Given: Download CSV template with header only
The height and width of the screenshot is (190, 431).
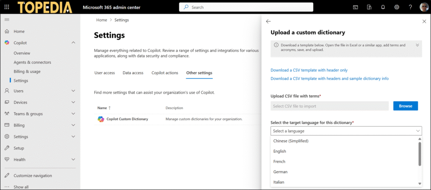Looking at the screenshot, I should tap(309, 70).
